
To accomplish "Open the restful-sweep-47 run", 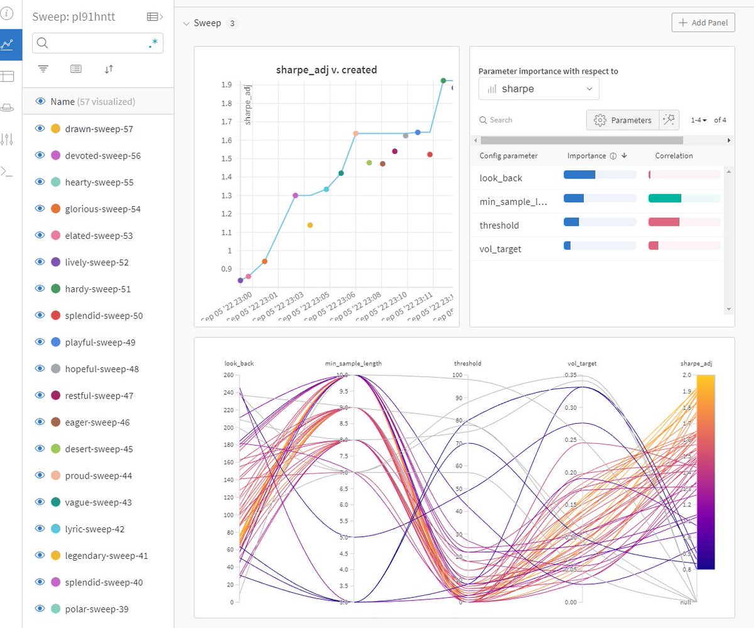I will point(99,395).
